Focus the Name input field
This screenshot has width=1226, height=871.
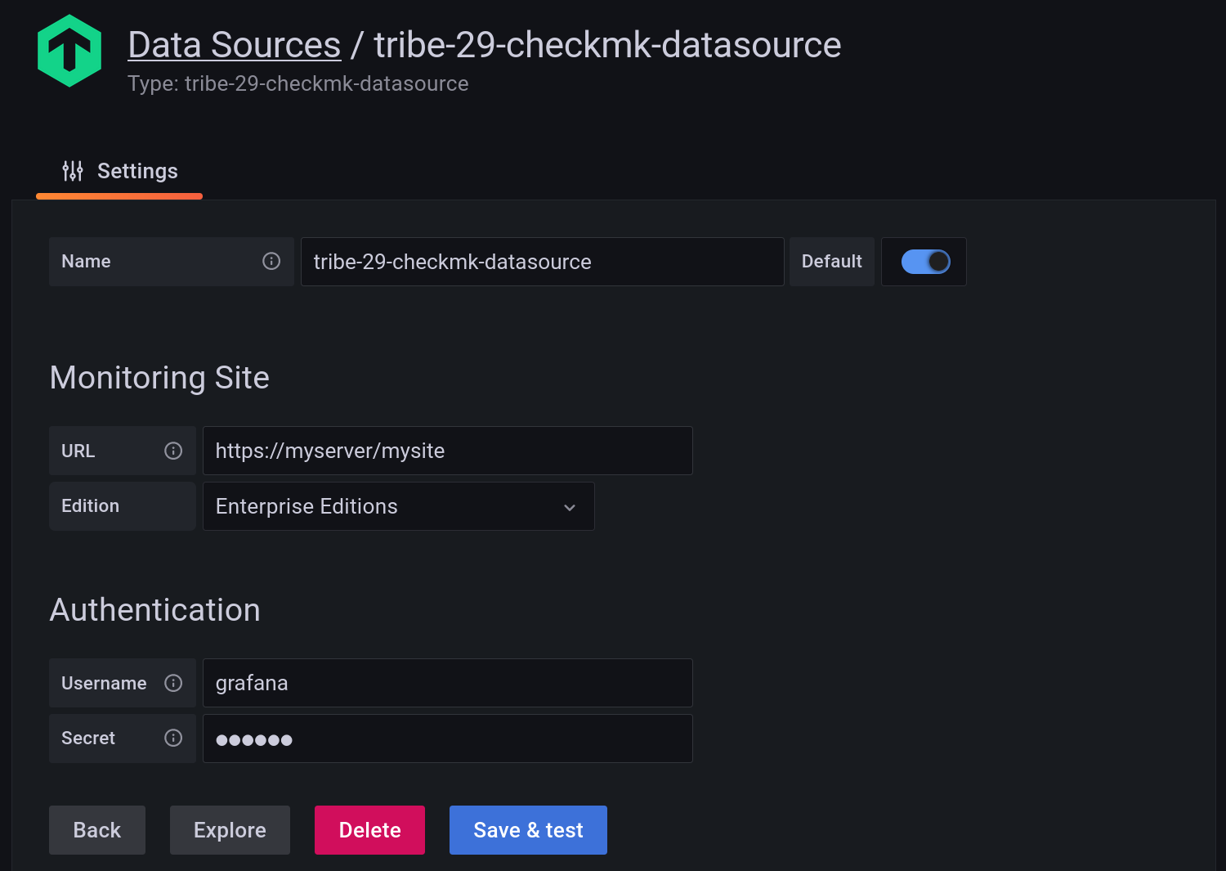[542, 262]
